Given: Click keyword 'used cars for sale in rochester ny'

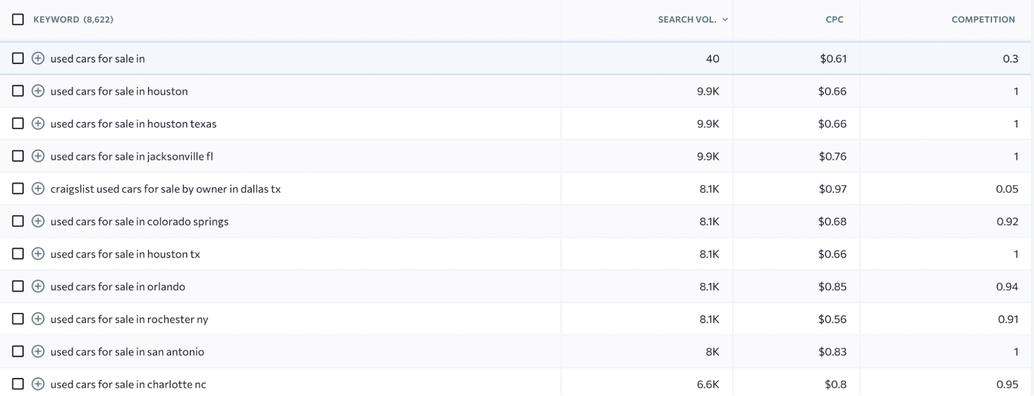Looking at the screenshot, I should 129,319.
